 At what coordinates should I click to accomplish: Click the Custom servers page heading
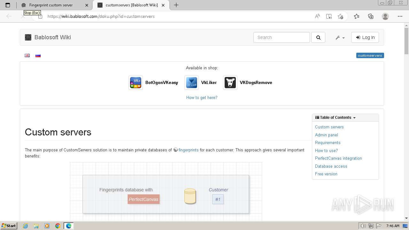pyautogui.click(x=58, y=132)
